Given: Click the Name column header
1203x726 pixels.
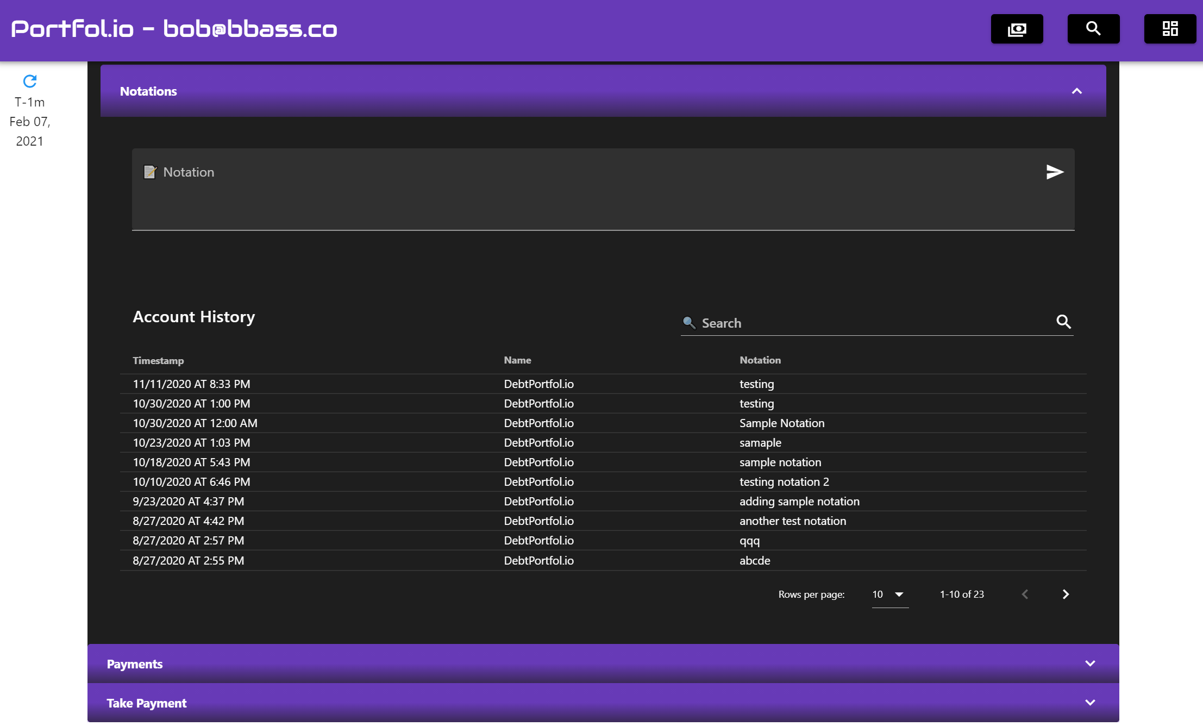Looking at the screenshot, I should tap(517, 360).
